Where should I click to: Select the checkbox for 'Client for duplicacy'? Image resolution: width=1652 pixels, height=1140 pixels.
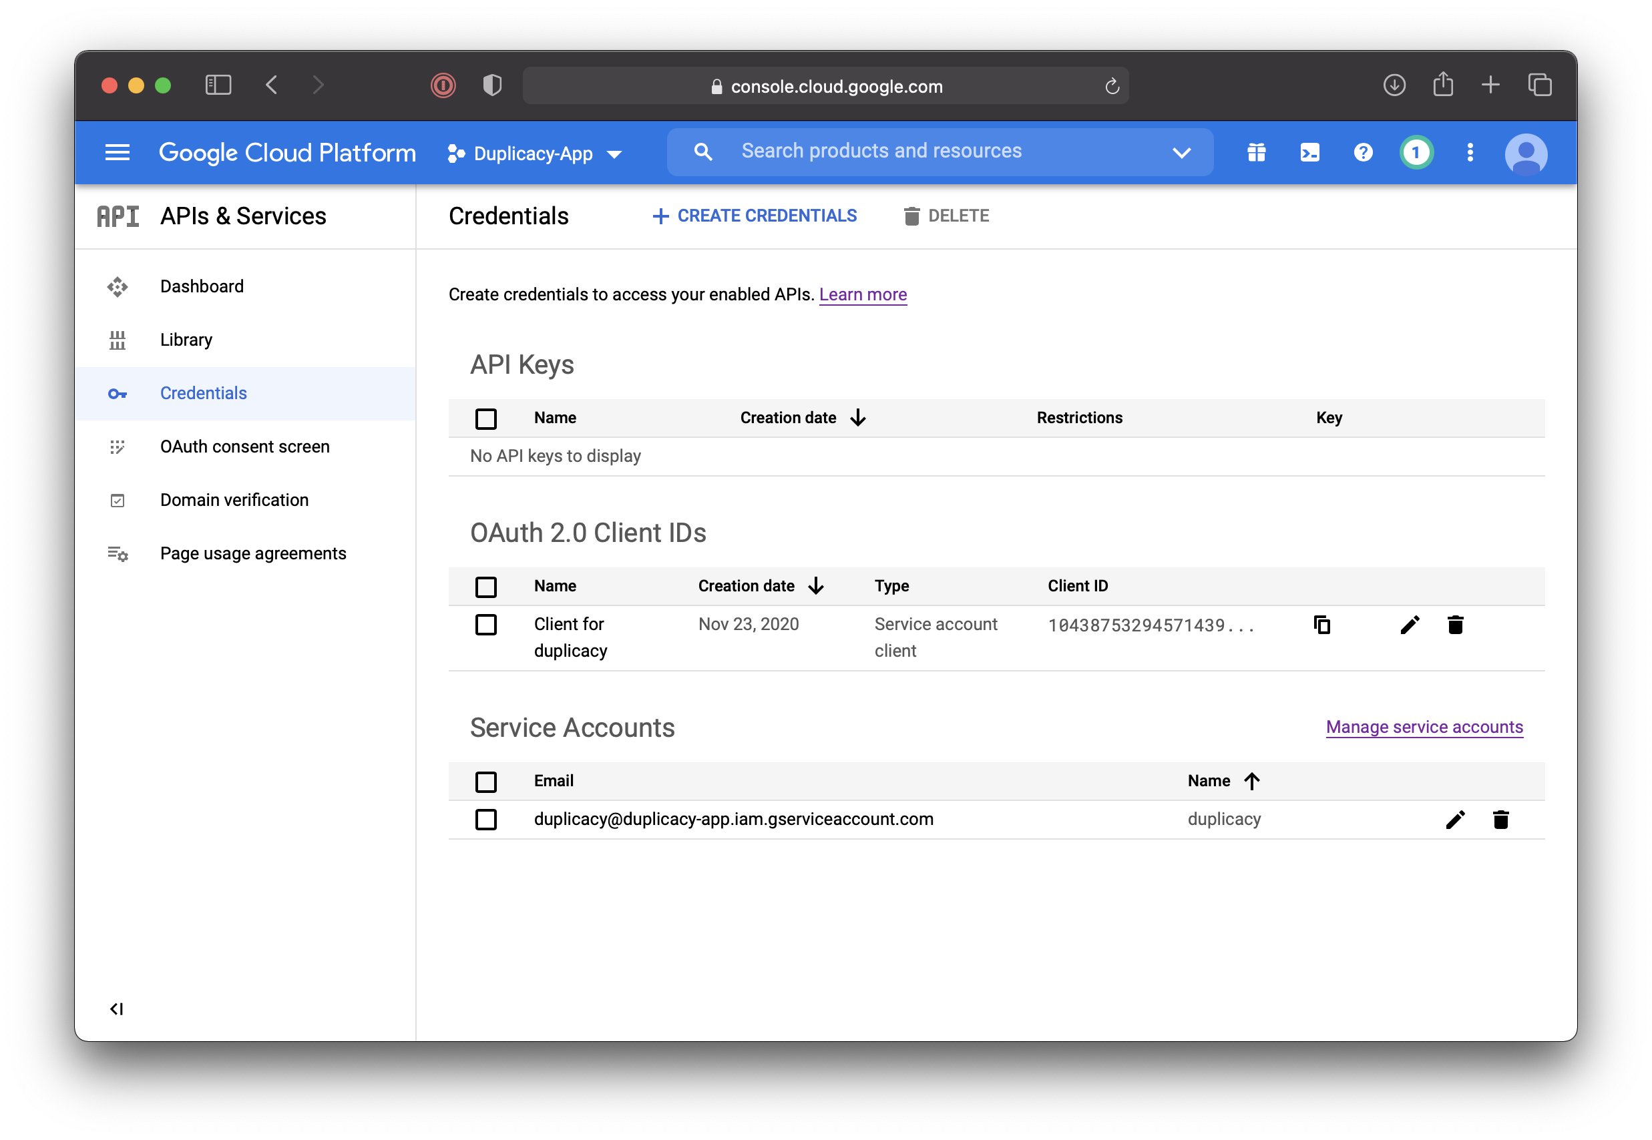click(x=487, y=624)
